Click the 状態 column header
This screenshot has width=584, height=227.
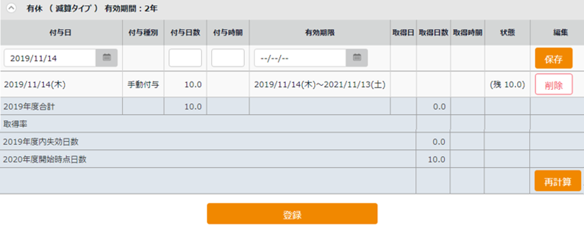point(507,33)
